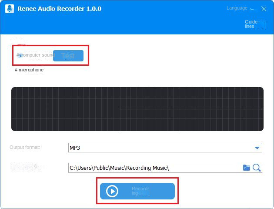The width and height of the screenshot is (274, 209).
Task: Close the Renee Audio Recorder window
Action: pyautogui.click(x=264, y=9)
